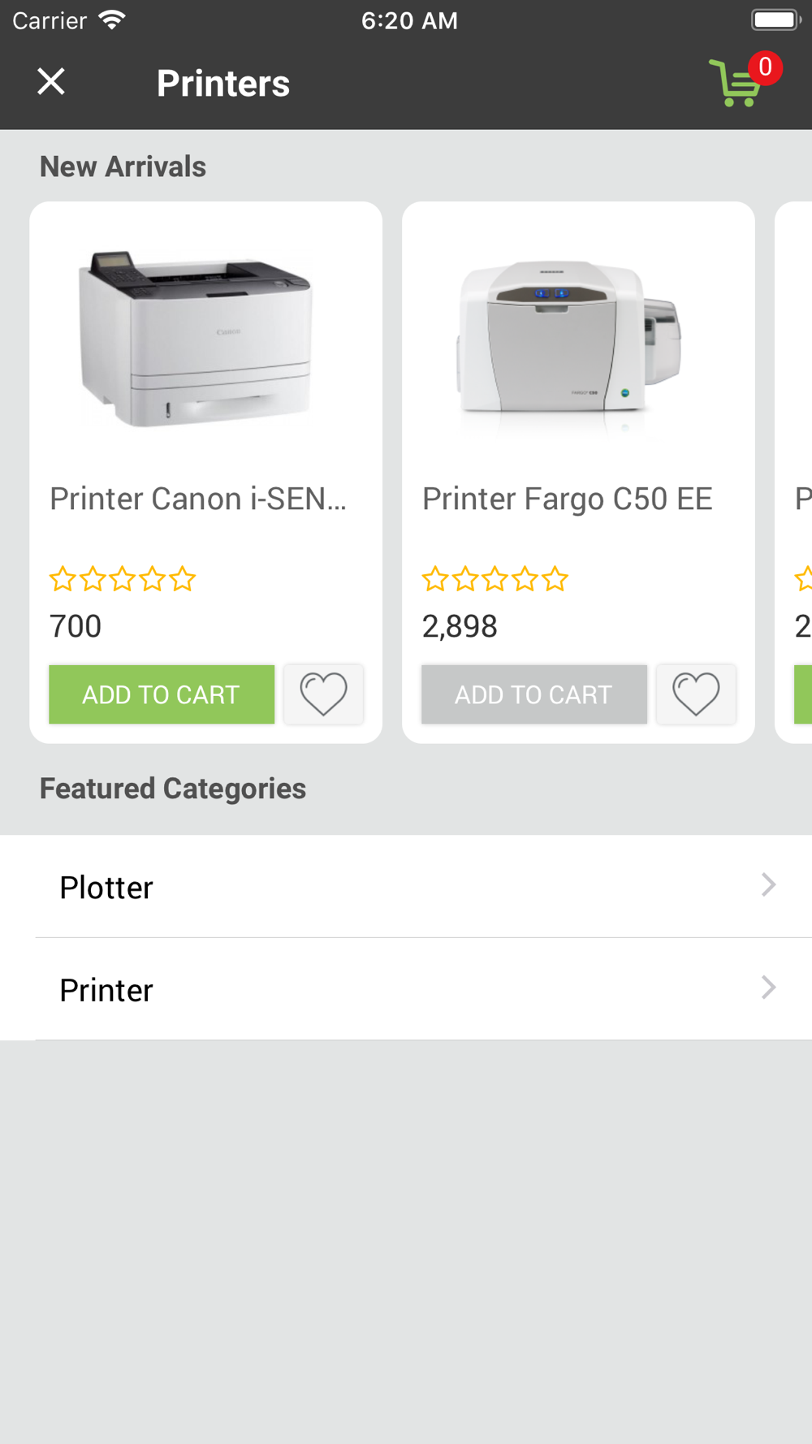Rate the Canon printer using its stars
Image resolution: width=812 pixels, height=1444 pixels.
point(123,579)
